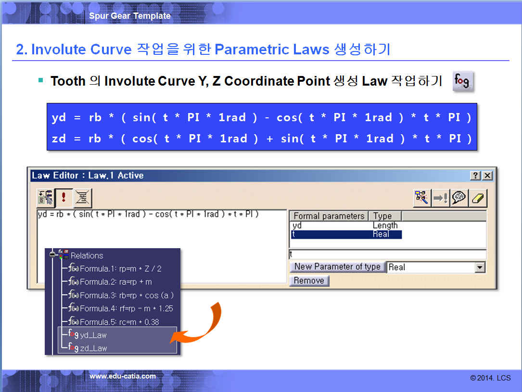
Task: Click the eraser icon to clear text
Action: (478, 198)
